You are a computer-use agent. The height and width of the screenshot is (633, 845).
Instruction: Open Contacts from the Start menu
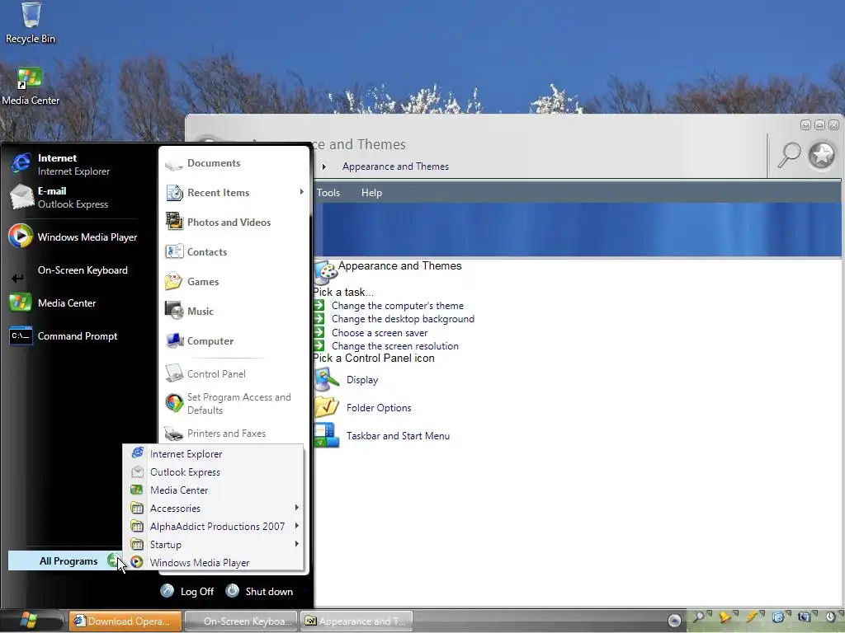[196, 252]
